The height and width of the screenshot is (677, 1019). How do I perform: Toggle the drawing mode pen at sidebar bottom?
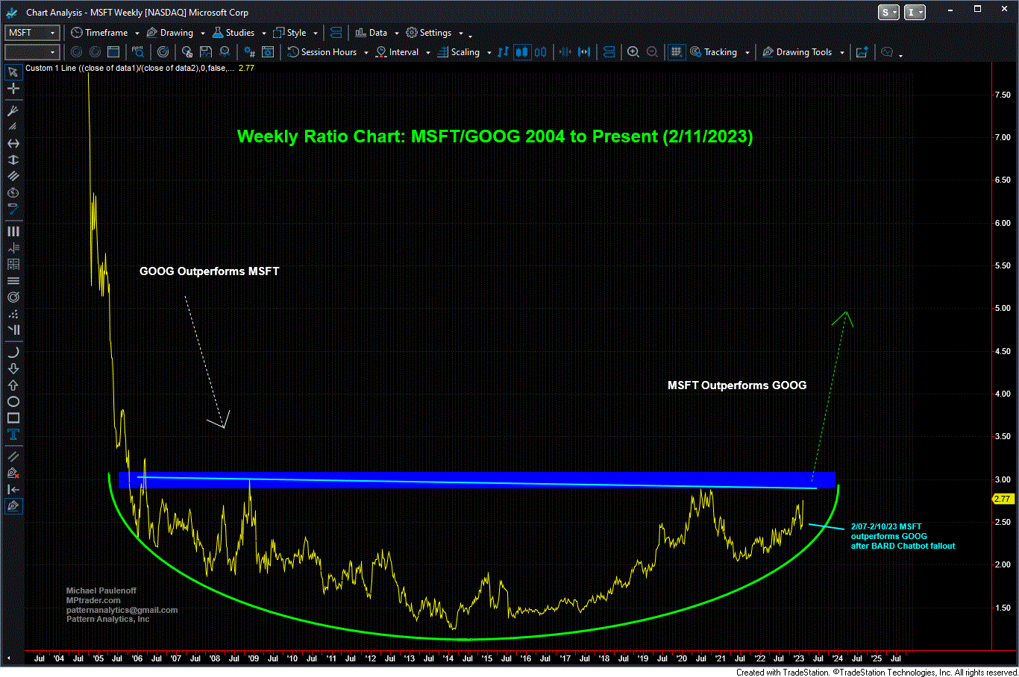tap(13, 506)
